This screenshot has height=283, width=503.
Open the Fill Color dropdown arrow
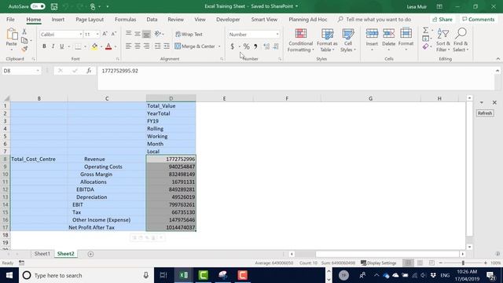(x=101, y=47)
